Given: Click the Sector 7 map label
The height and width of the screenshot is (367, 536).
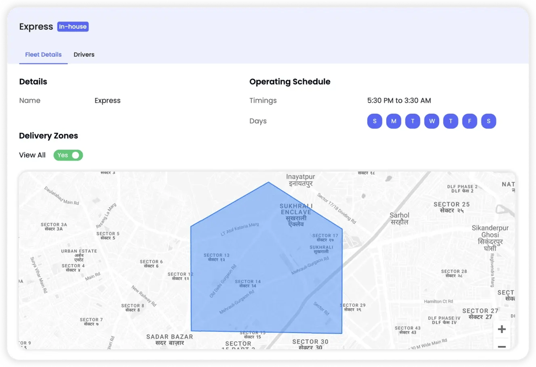Looking at the screenshot, I should tap(91, 322).
